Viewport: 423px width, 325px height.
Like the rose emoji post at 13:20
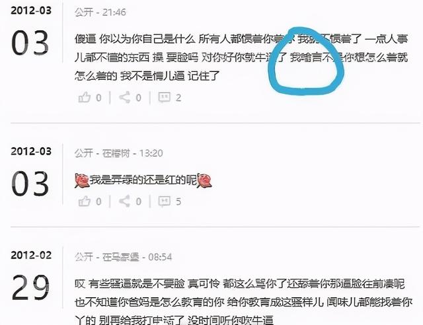click(x=84, y=201)
